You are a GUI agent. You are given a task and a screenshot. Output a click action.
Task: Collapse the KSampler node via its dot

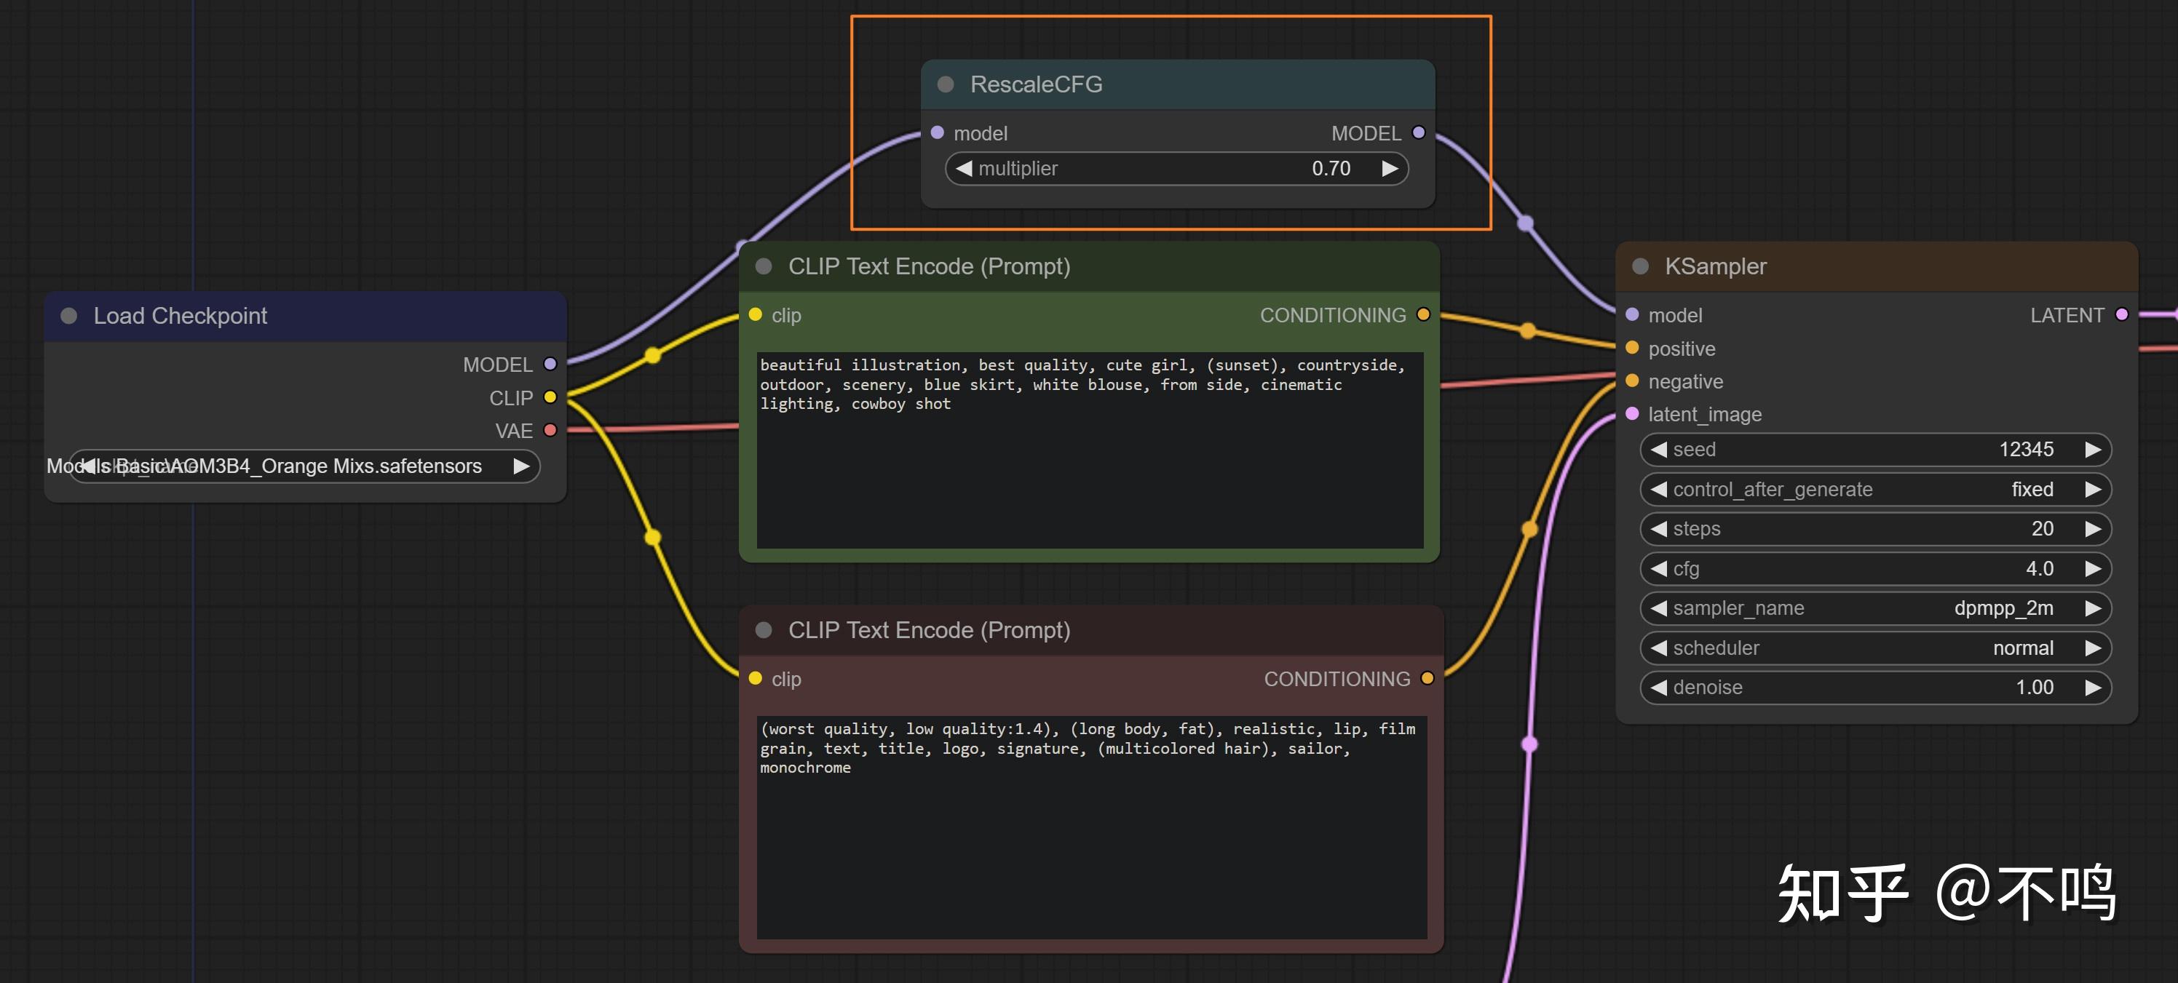pos(1640,266)
